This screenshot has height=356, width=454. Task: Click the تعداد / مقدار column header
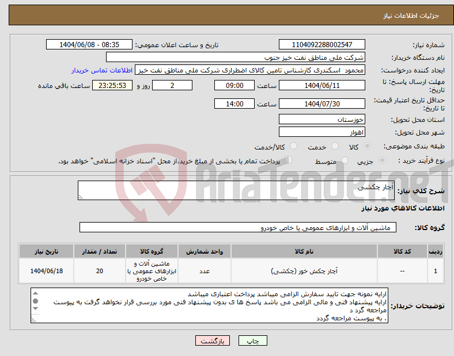click(x=100, y=251)
